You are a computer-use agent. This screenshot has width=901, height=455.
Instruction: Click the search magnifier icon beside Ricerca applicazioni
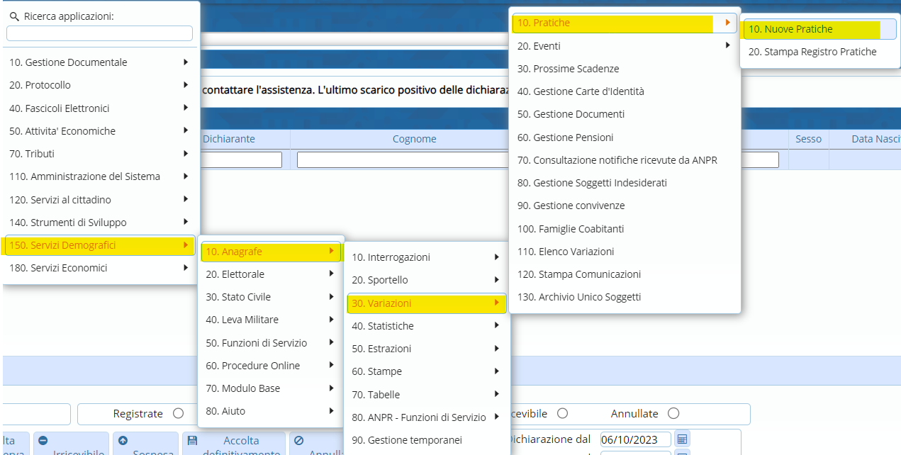[14, 16]
